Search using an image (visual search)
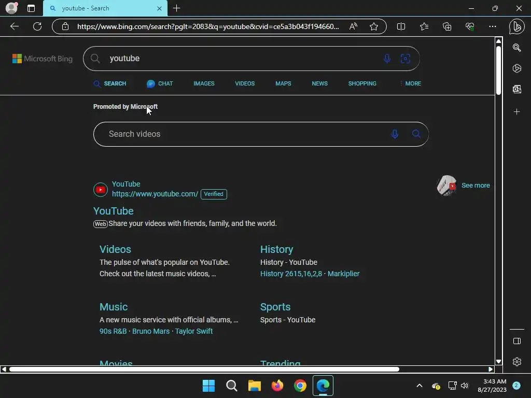The image size is (531, 398). [x=406, y=59]
